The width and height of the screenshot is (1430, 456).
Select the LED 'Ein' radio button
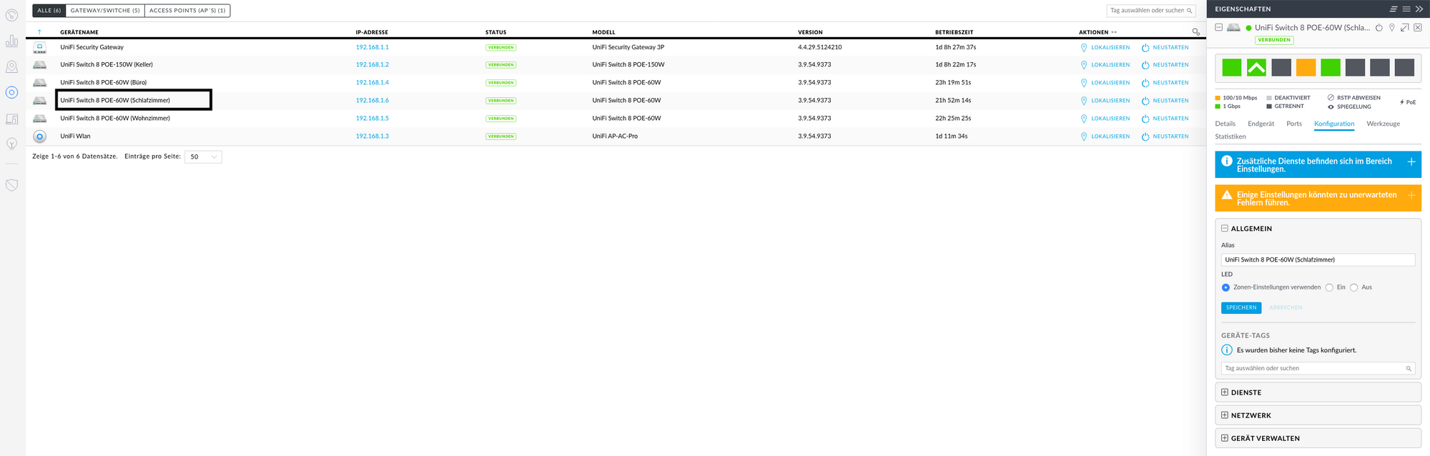point(1329,287)
